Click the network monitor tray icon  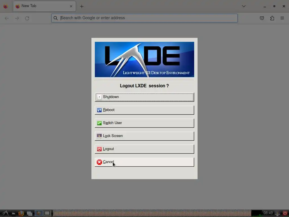[x=277, y=213]
